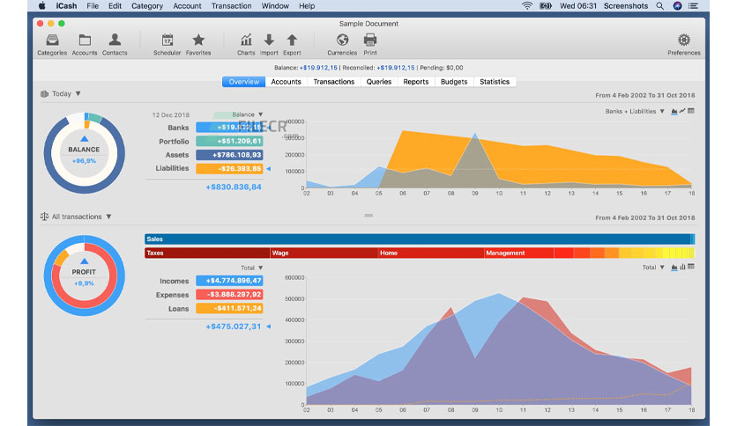Click the Wi-Fi status icon
This screenshot has height=426, width=737.
pos(527,6)
